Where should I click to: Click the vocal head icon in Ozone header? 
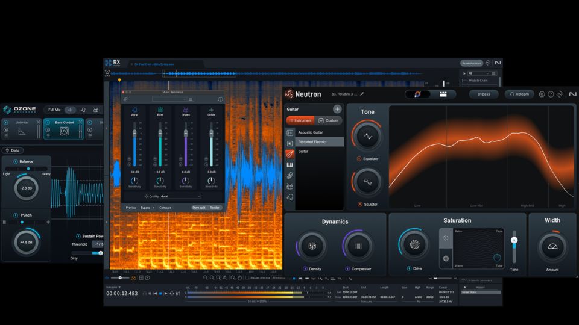[x=83, y=110]
